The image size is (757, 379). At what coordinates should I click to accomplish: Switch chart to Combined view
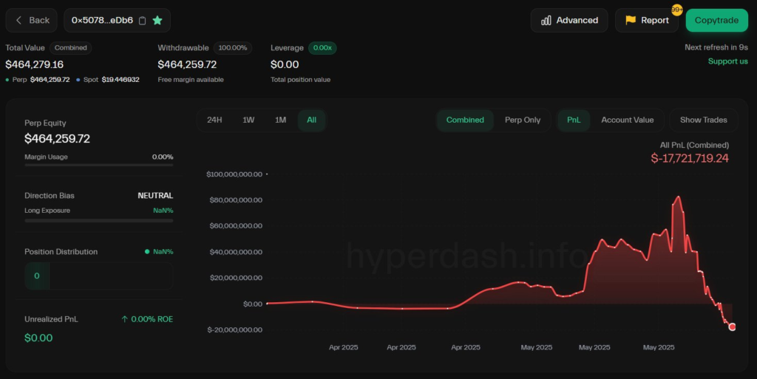pos(465,120)
